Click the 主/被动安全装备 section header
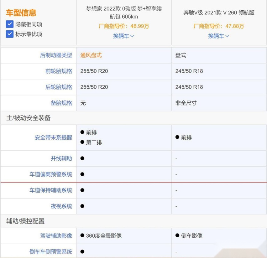The image size is (267, 258). point(29,118)
